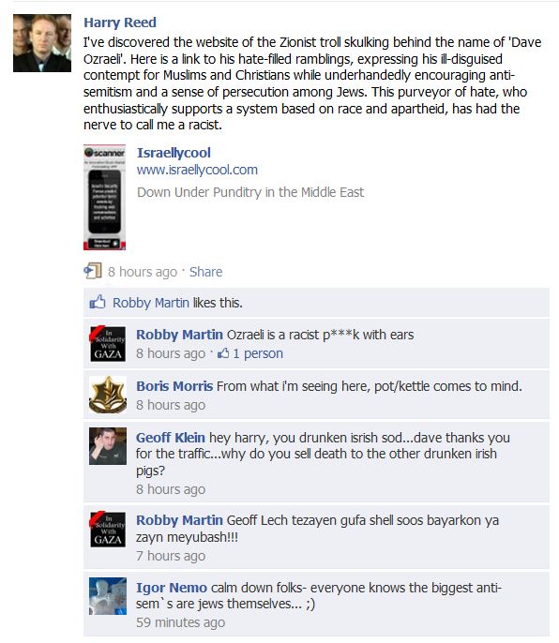559x643 pixels.
Task: Open Robby Martin in the likes bar
Action: click(151, 303)
